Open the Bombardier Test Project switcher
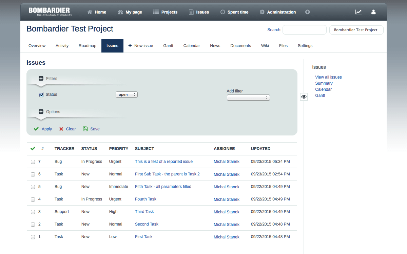The image size is (407, 254). [356, 30]
